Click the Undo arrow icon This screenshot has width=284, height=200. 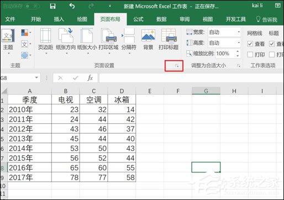[x=72, y=6]
